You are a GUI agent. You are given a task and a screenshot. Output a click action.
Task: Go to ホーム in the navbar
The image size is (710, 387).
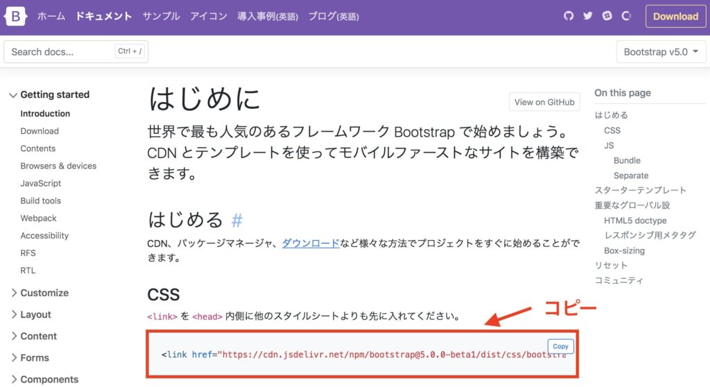[51, 17]
